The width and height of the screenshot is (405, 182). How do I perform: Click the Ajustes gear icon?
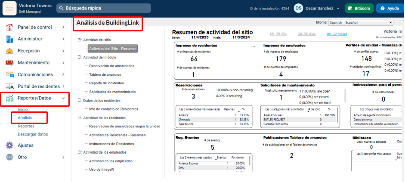[9, 145]
